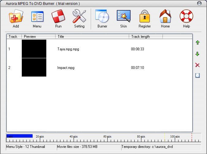Click track length 00:07:10
Screen dimensions: 207x154
pyautogui.click(x=137, y=68)
